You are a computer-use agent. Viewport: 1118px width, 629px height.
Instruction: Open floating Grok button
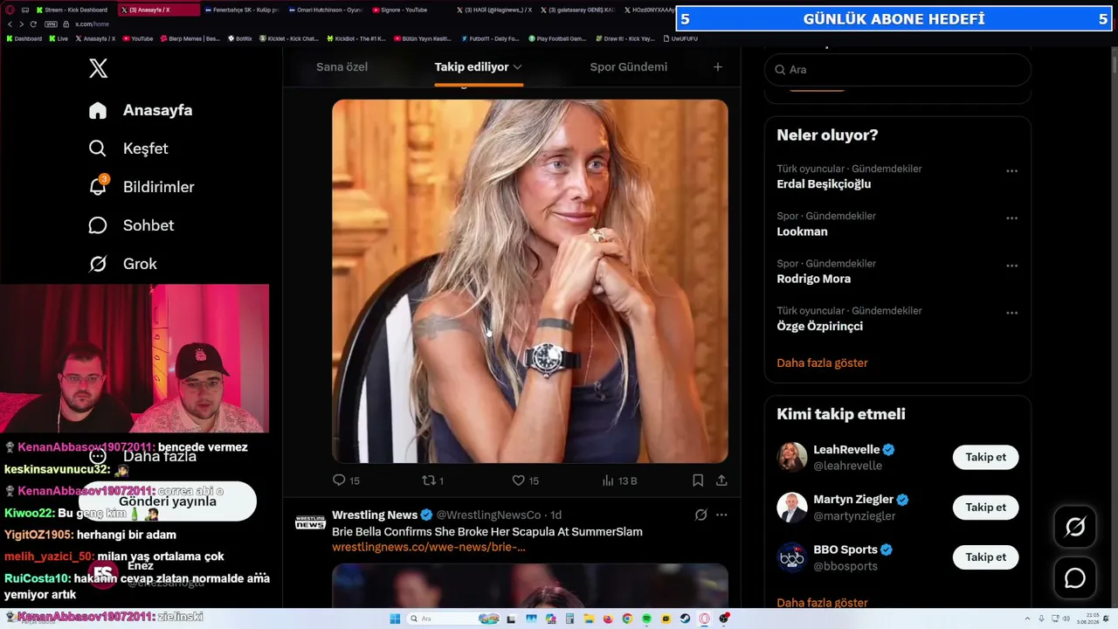pos(1075,527)
